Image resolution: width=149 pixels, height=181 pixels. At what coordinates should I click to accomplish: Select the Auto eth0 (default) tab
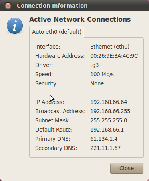[56, 32]
